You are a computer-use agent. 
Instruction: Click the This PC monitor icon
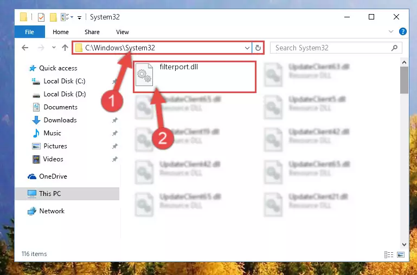pyautogui.click(x=32, y=194)
